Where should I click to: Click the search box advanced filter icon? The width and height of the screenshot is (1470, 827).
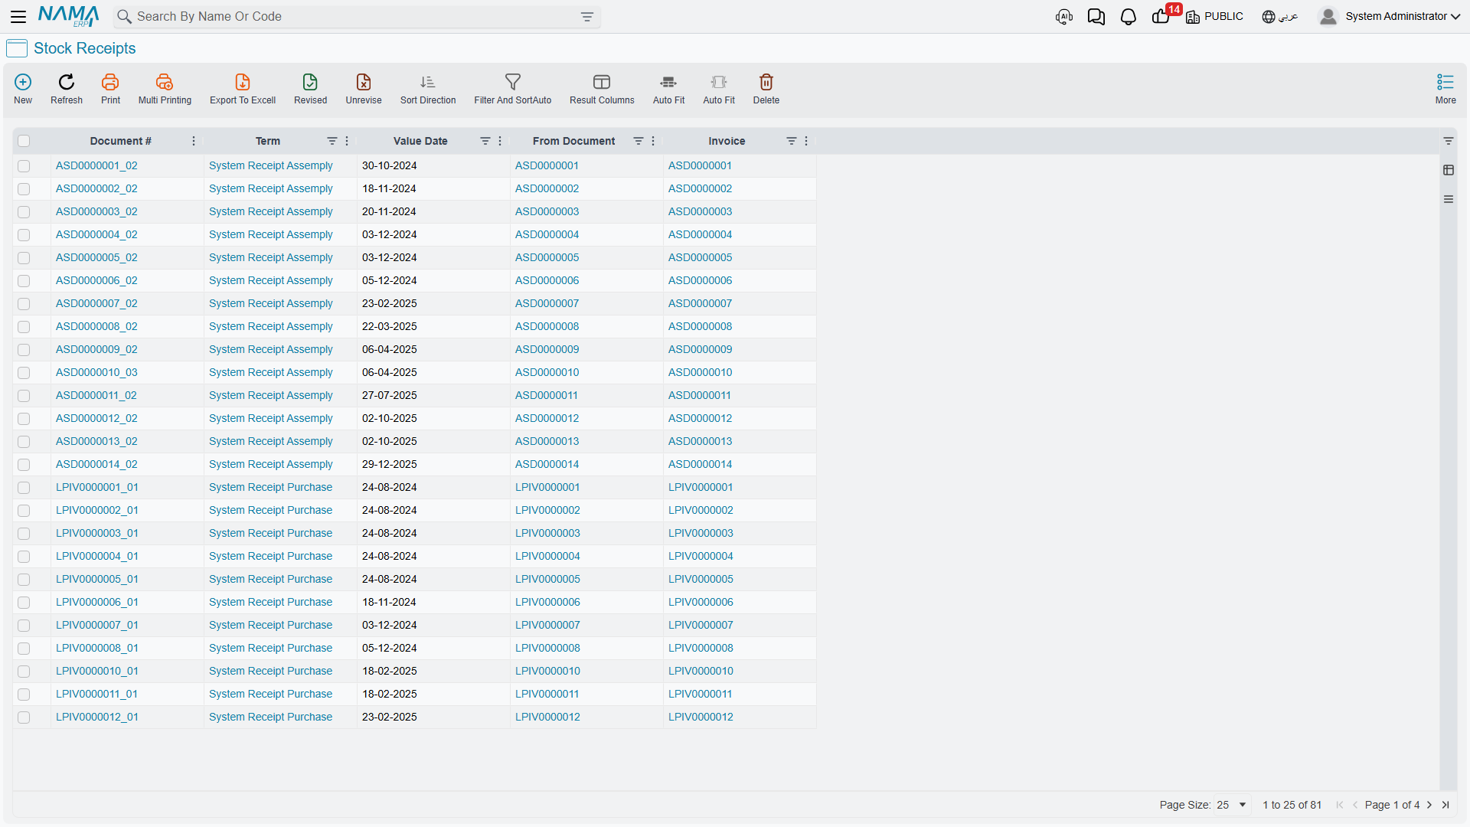click(x=587, y=17)
